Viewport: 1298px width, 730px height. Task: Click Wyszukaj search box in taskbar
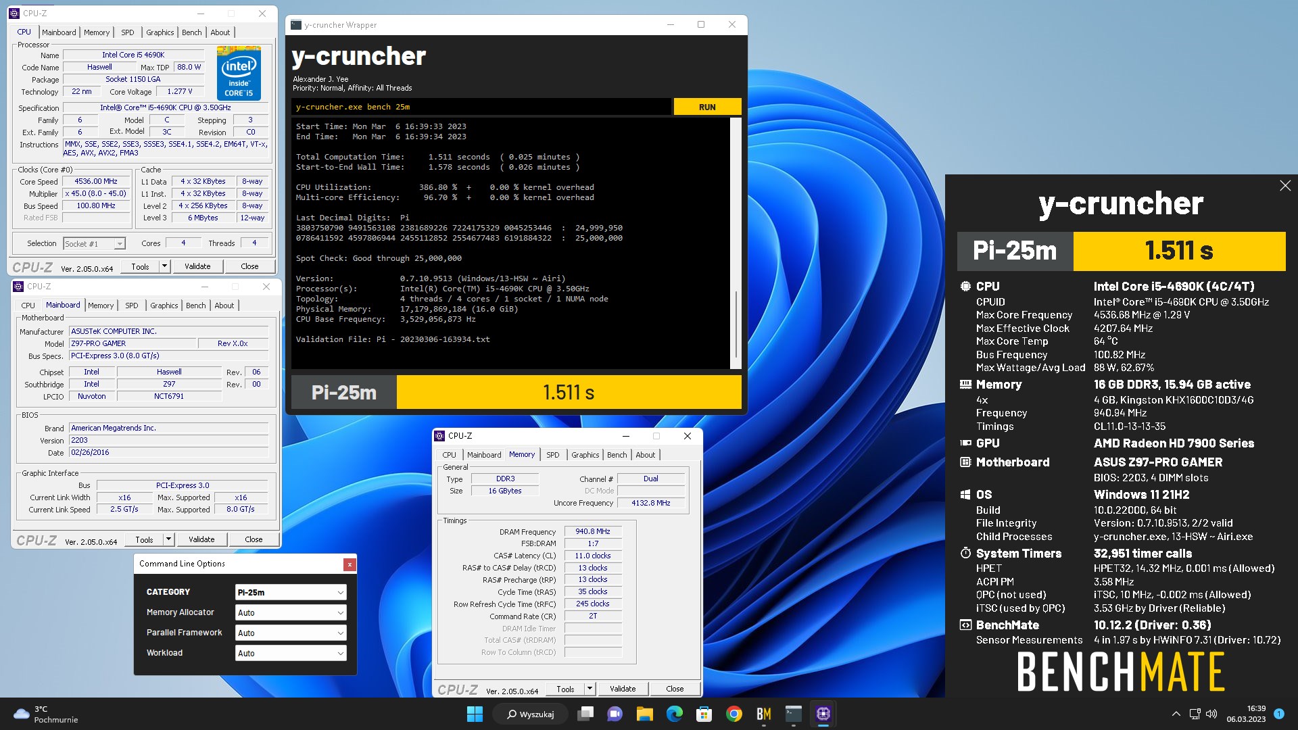point(531,714)
